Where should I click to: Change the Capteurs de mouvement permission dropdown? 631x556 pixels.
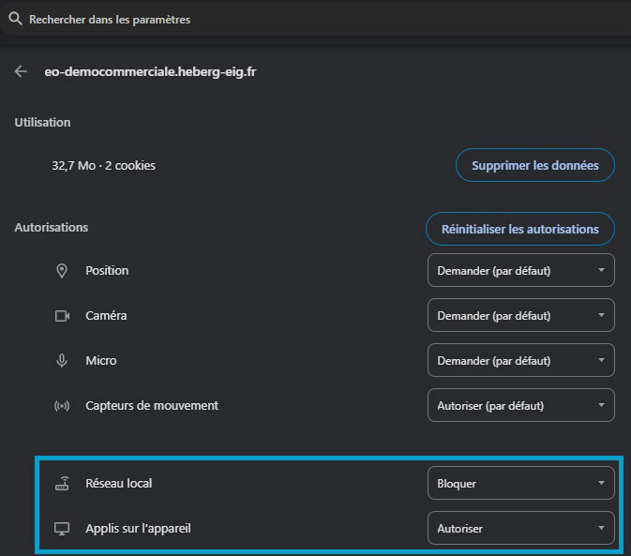520,406
